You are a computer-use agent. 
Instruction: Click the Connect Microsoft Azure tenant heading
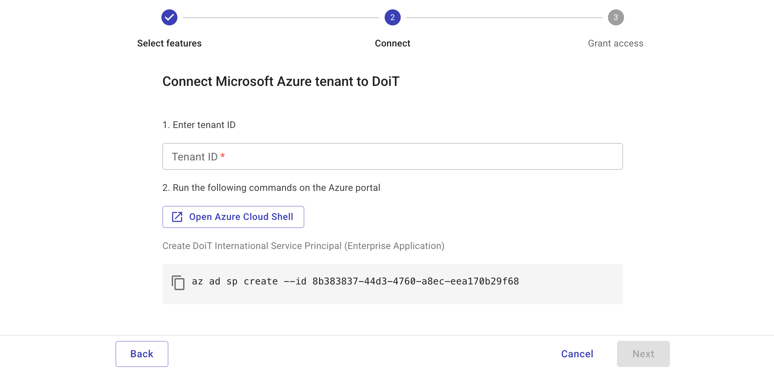pos(281,81)
